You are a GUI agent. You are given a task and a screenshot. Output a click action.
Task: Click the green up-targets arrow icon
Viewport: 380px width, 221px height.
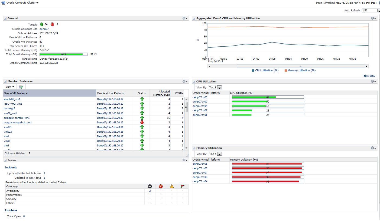pyautogui.click(x=41, y=24)
